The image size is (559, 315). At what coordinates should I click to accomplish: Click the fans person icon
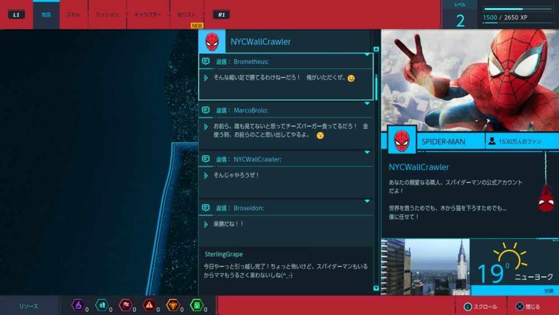[x=492, y=141]
